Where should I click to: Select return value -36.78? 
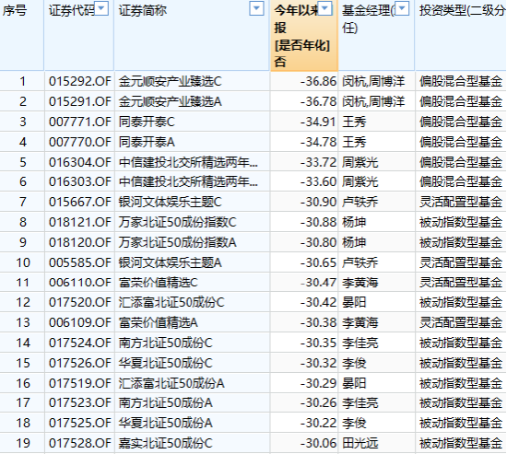(x=318, y=101)
